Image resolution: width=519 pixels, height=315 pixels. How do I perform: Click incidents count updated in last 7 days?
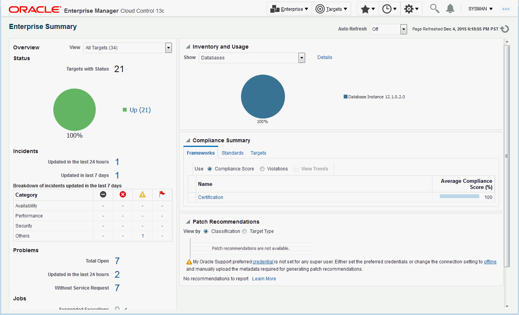pyautogui.click(x=117, y=175)
